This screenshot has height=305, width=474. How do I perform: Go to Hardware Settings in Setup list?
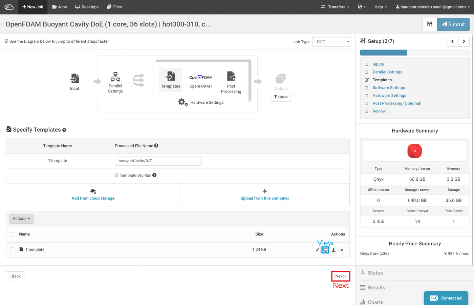tap(389, 96)
